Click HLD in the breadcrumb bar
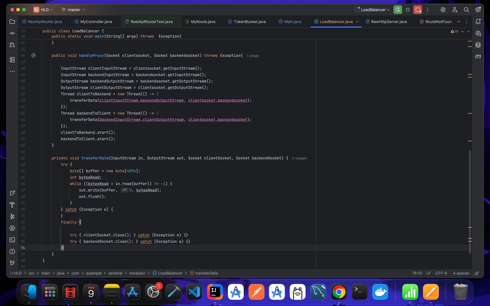 coord(18,273)
